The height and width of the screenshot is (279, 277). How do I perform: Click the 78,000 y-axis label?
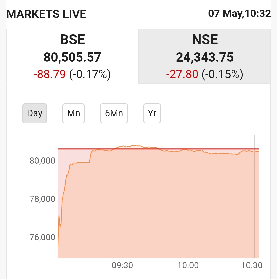pos(42,199)
